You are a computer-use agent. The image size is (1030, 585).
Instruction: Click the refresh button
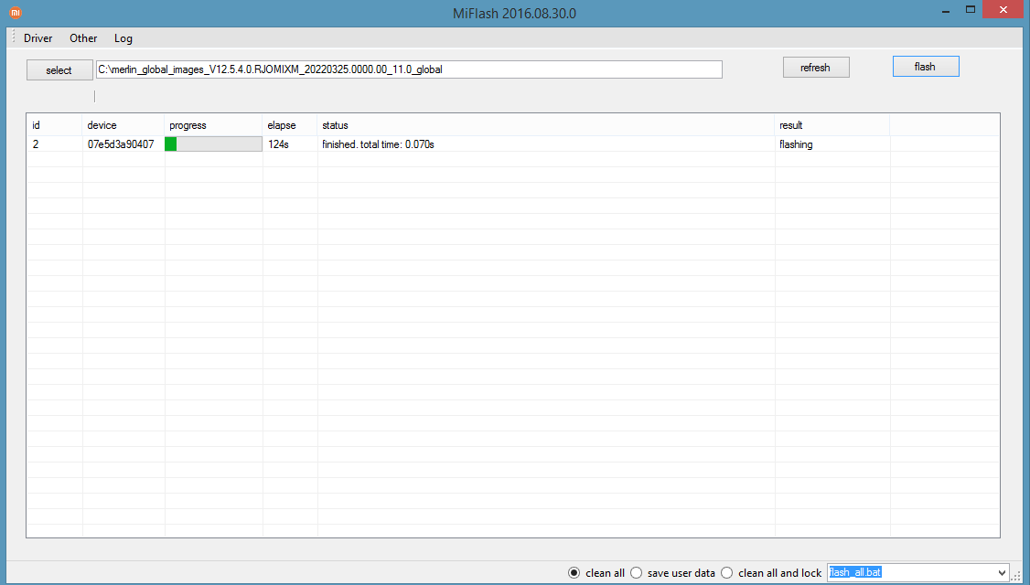pos(816,68)
